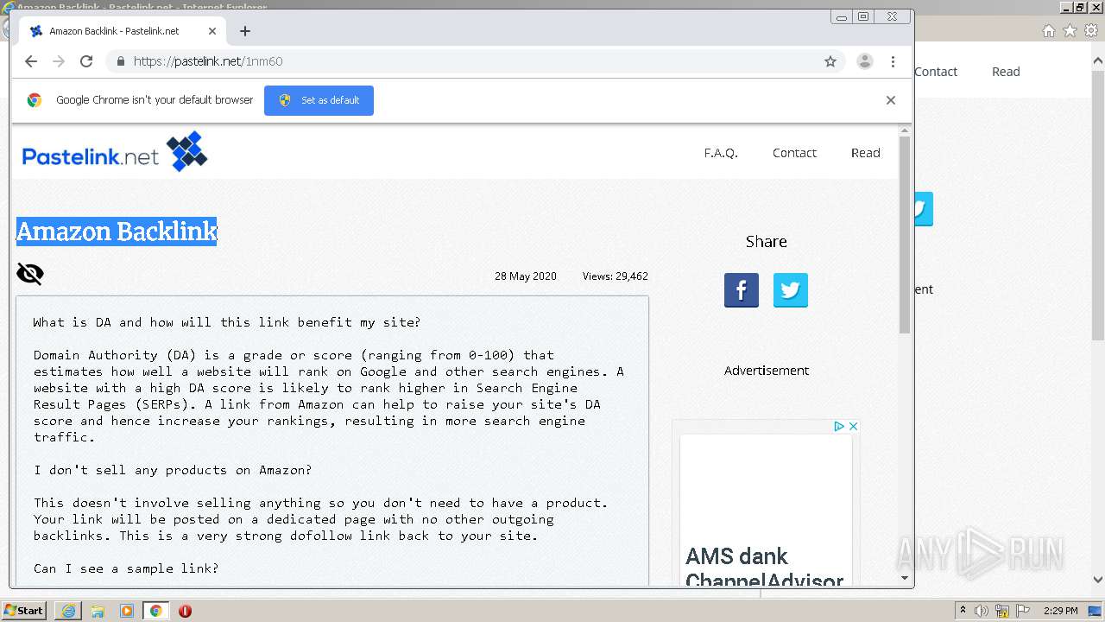Open Action Center flag icon
This screenshot has height=622, width=1105.
[x=1023, y=611]
